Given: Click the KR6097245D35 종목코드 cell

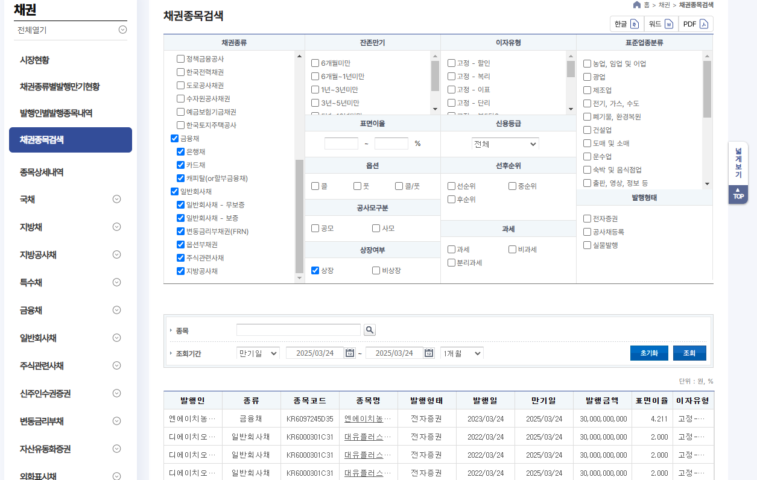Looking at the screenshot, I should click(309, 418).
